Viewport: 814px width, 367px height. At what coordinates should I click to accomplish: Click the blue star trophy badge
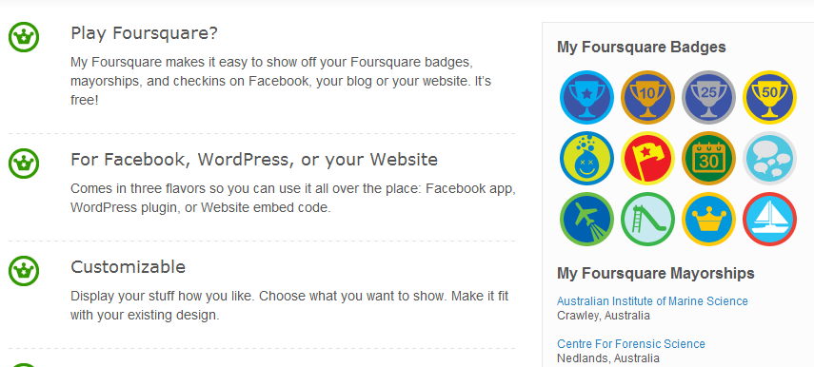click(x=586, y=97)
